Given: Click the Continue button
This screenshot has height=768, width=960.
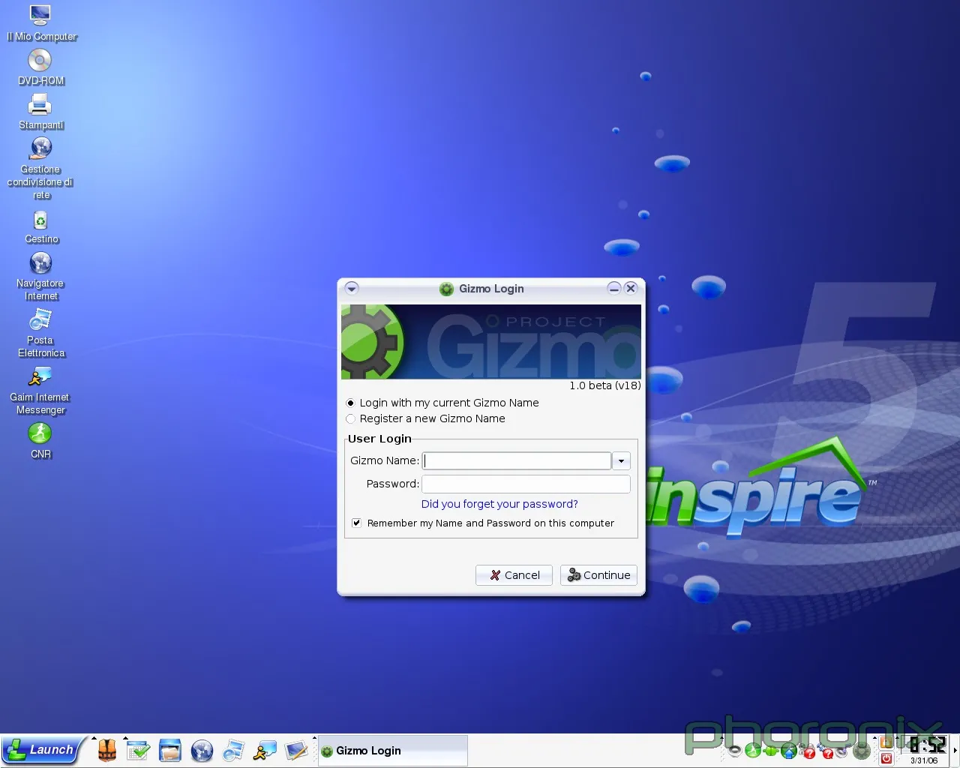Looking at the screenshot, I should (x=598, y=575).
